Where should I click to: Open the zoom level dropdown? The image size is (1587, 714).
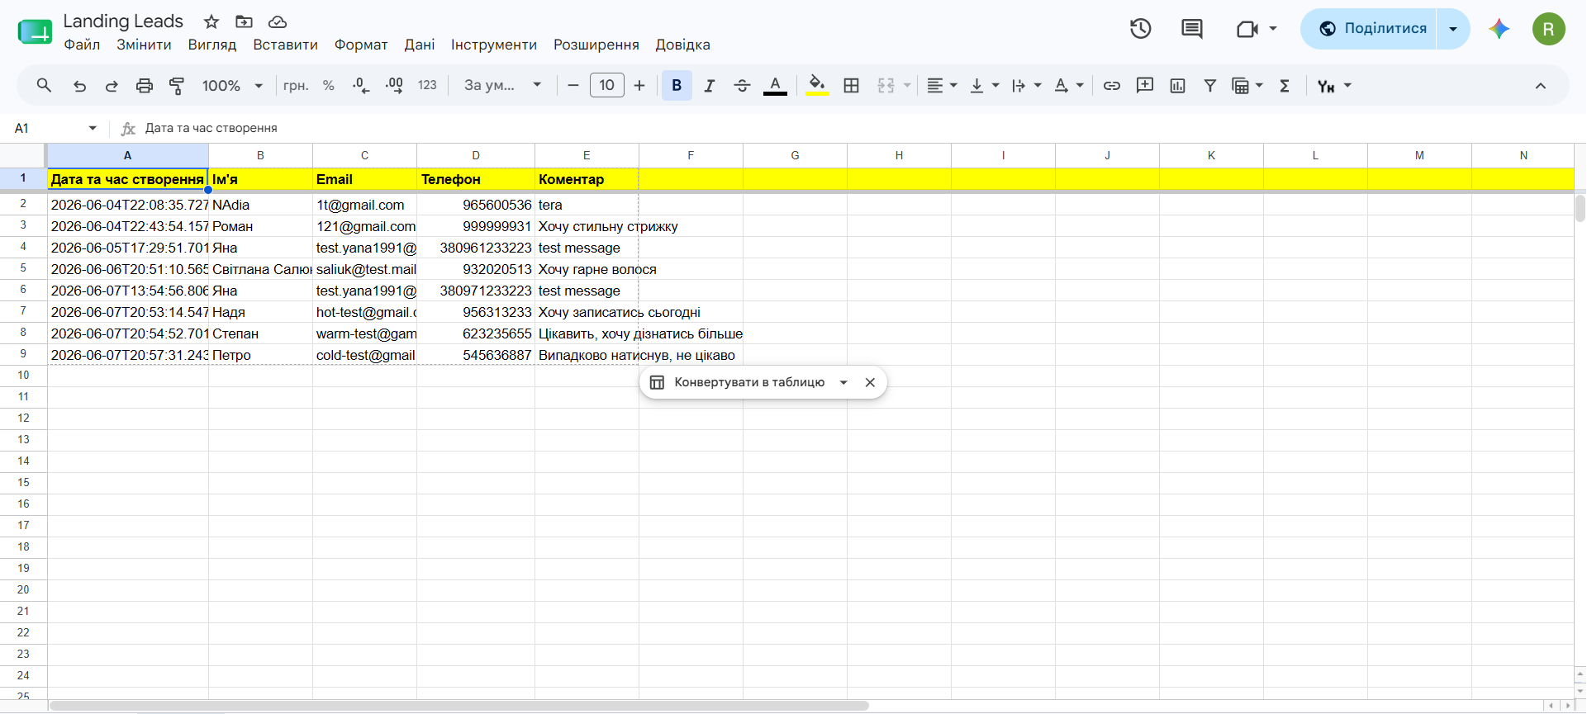[233, 85]
